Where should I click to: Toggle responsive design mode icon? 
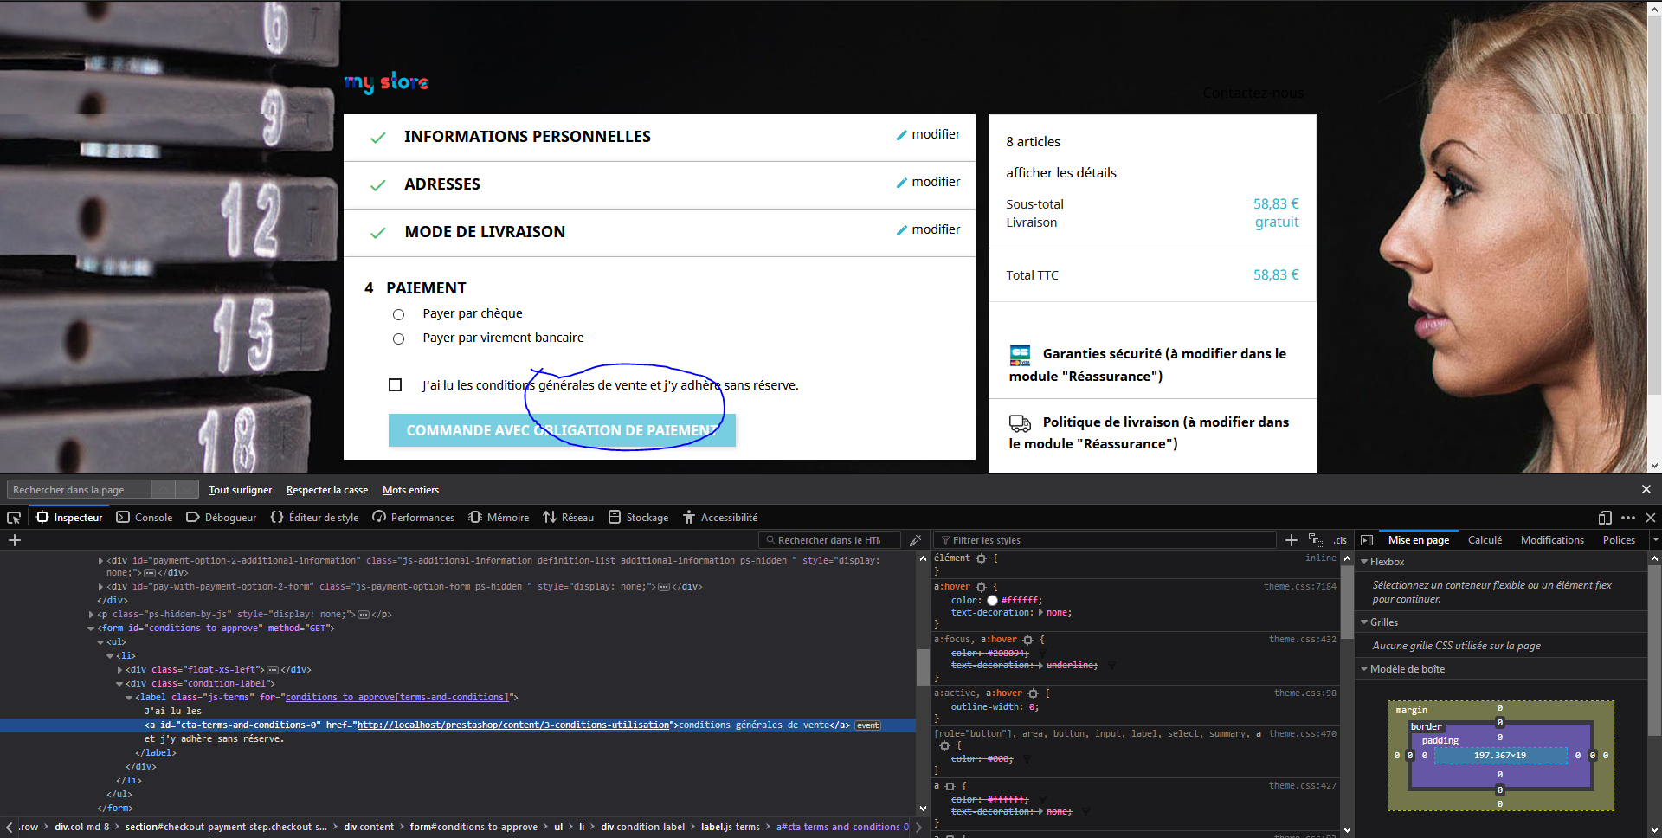(x=1605, y=518)
